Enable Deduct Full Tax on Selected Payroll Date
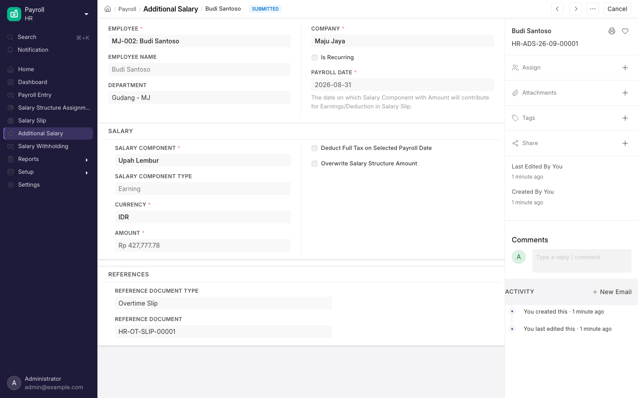Viewport: 638px width, 398px height. (315, 148)
